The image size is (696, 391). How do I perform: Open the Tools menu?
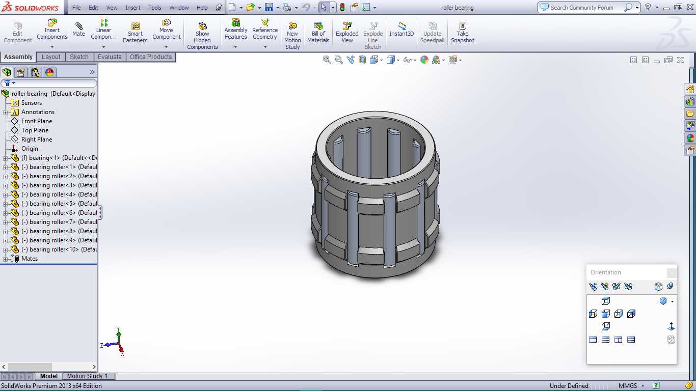pos(155,8)
